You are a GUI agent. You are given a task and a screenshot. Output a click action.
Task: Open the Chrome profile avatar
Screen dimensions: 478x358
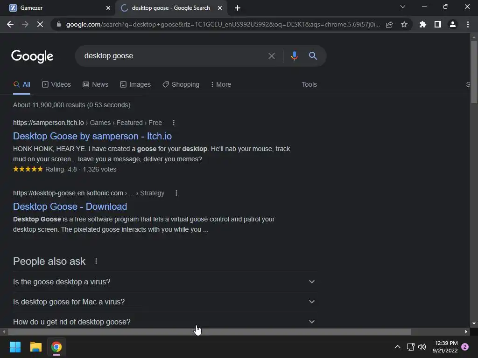click(453, 24)
